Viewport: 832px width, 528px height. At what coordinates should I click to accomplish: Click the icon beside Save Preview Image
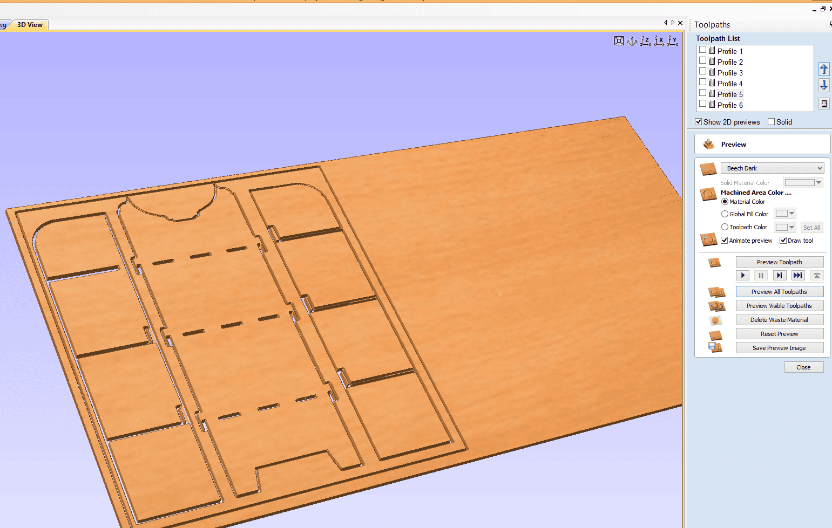pos(715,348)
